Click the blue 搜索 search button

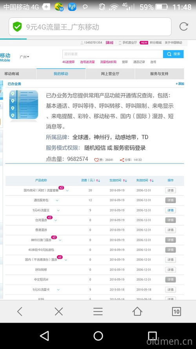[x=173, y=54]
